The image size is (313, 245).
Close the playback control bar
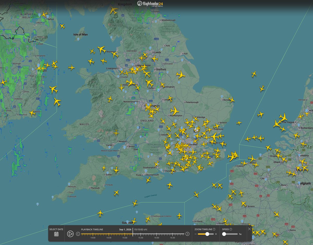(x=249, y=229)
